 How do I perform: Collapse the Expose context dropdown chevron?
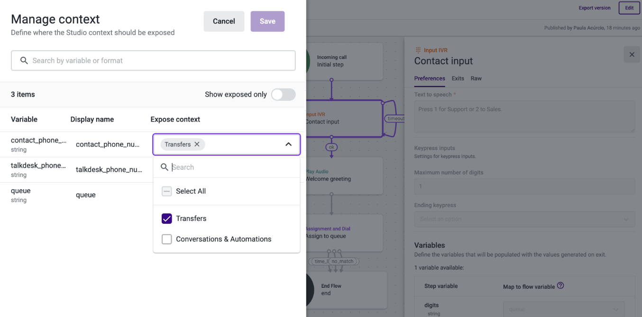pos(288,144)
